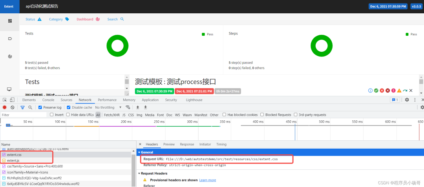Follow the Learn more link
The image size is (424, 187).
coord(208,180)
